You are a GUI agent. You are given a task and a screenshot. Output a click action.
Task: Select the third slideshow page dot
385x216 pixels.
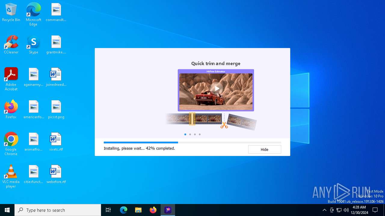coord(195,134)
